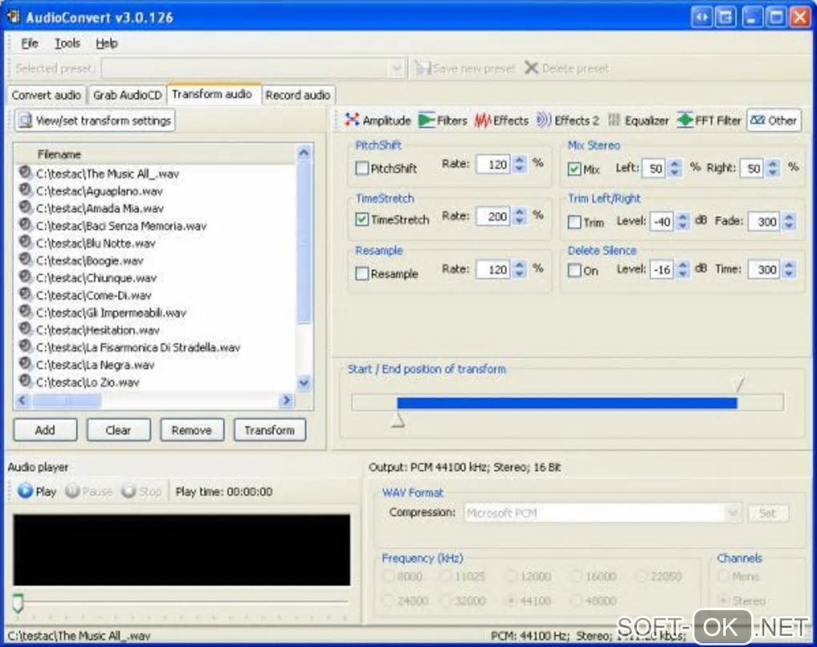
Task: Open the Amplitude transform panel
Action: click(378, 120)
